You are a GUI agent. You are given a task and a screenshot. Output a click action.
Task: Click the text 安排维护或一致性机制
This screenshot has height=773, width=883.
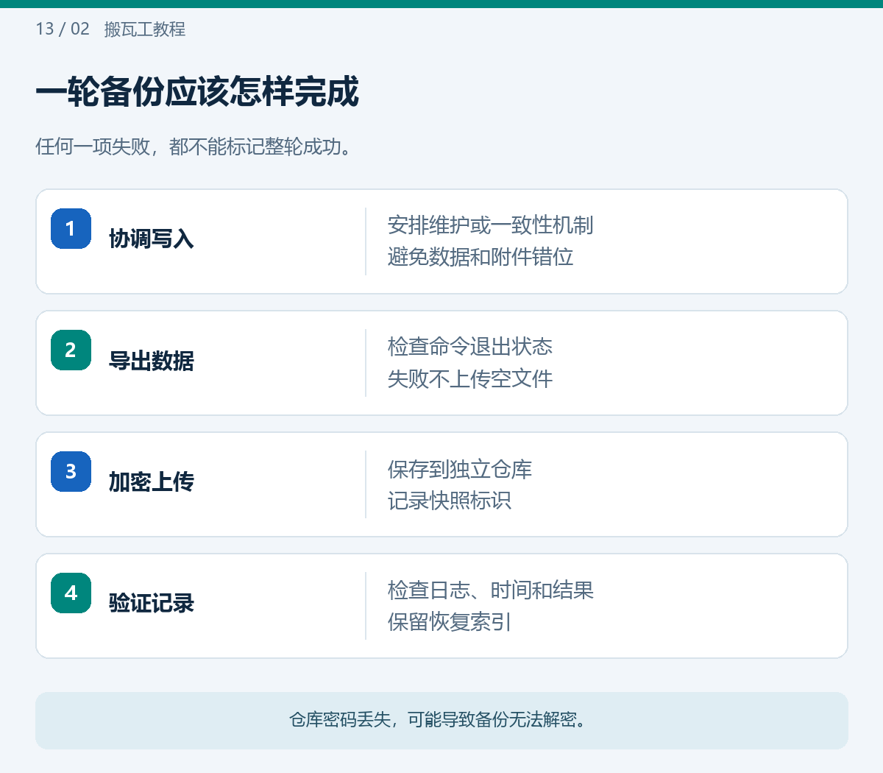(x=490, y=225)
